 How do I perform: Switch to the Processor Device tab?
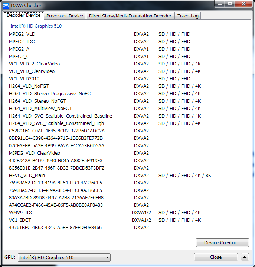tap(65, 16)
